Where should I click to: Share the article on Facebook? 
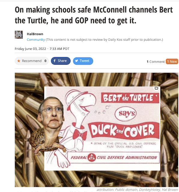pyautogui.click(x=61, y=61)
